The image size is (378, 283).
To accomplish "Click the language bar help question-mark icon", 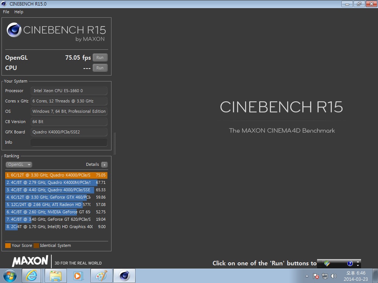I will 350,263.
